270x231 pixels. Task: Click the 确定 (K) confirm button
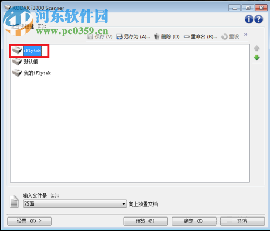pos(194,221)
